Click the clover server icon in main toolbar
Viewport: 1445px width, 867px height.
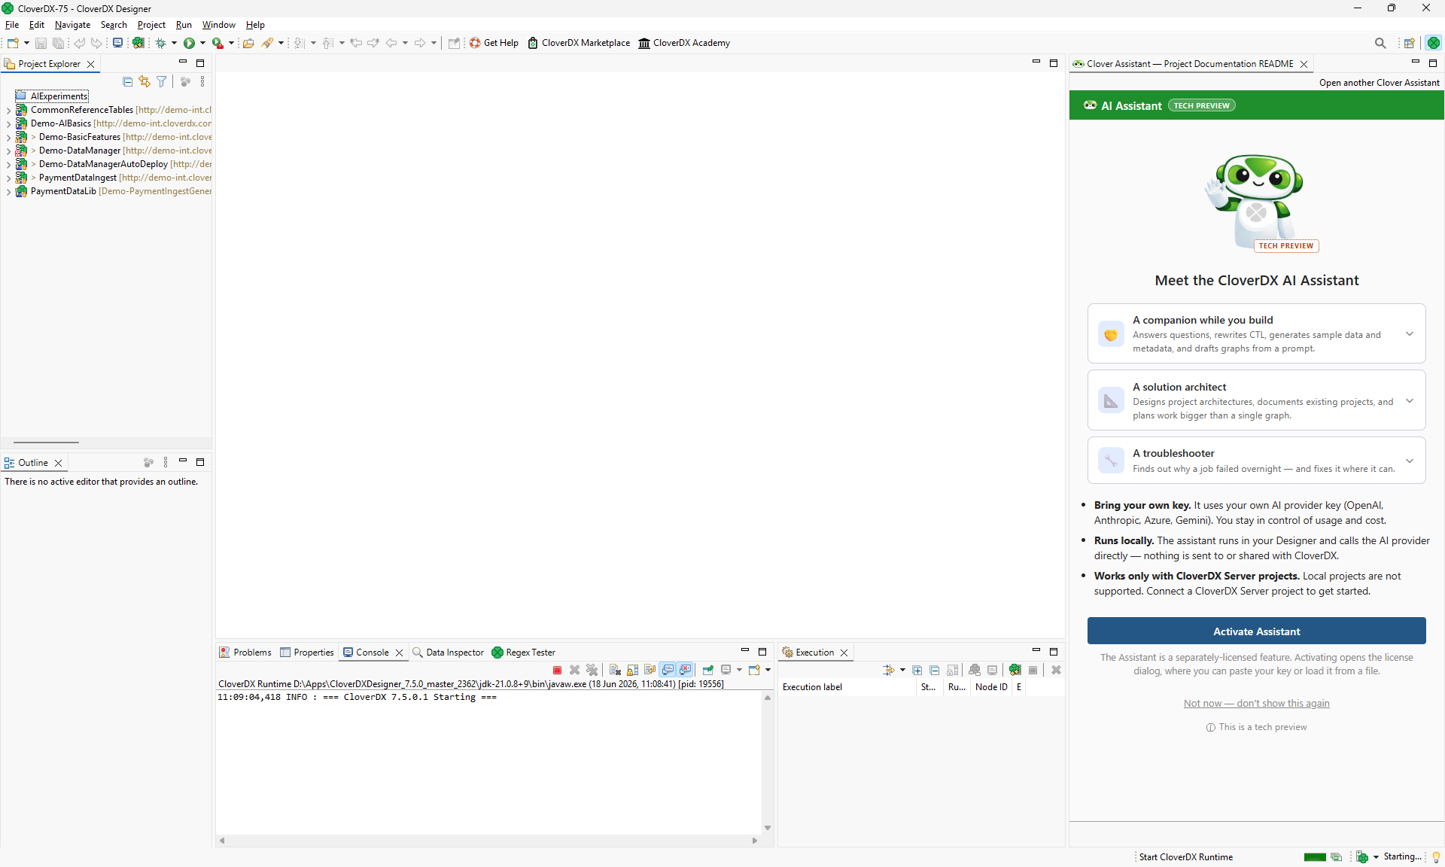138,43
